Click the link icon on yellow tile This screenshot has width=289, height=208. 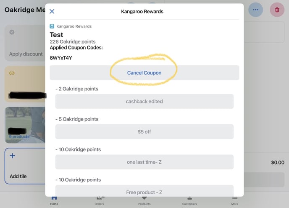[12, 73]
